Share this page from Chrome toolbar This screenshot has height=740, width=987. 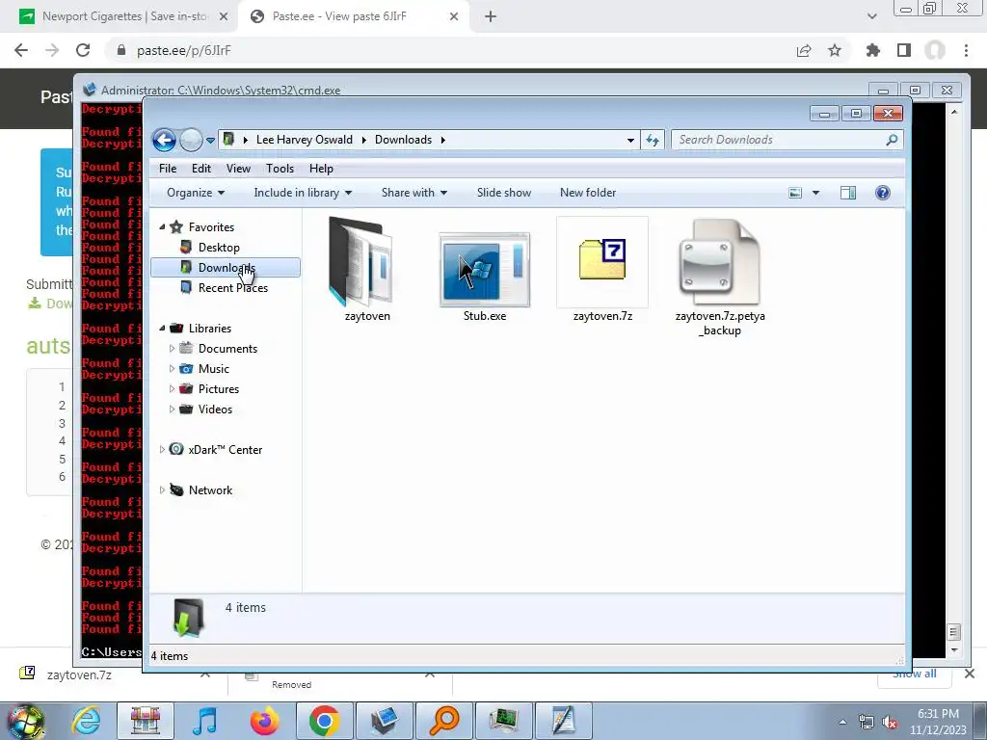tap(804, 50)
